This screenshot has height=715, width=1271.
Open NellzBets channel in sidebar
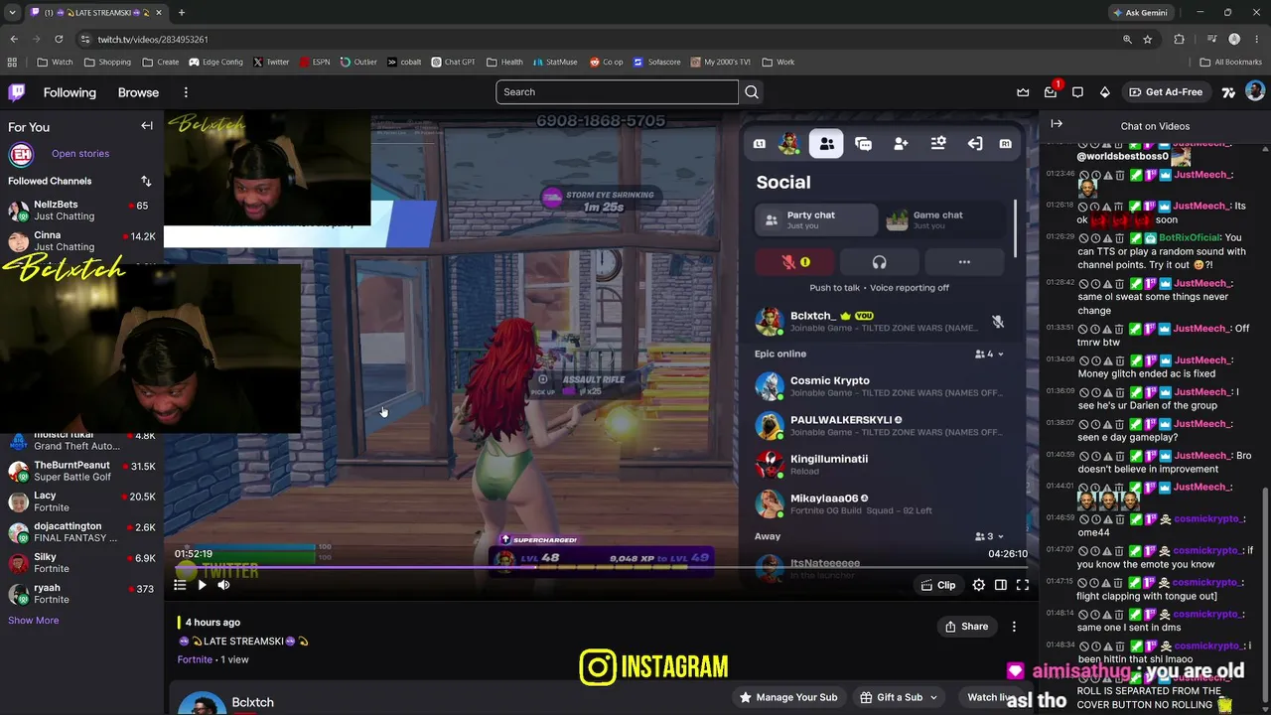[x=81, y=211]
